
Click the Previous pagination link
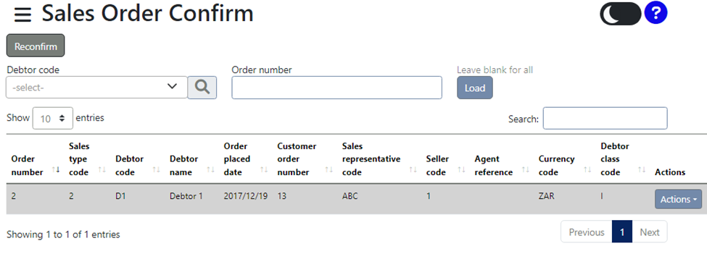click(x=587, y=232)
